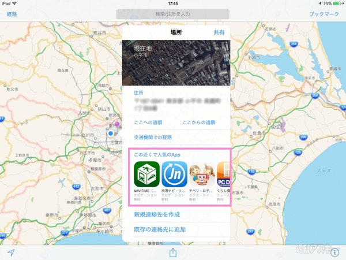
Task: Tap 共有 share button in popover
Action: [x=219, y=32]
